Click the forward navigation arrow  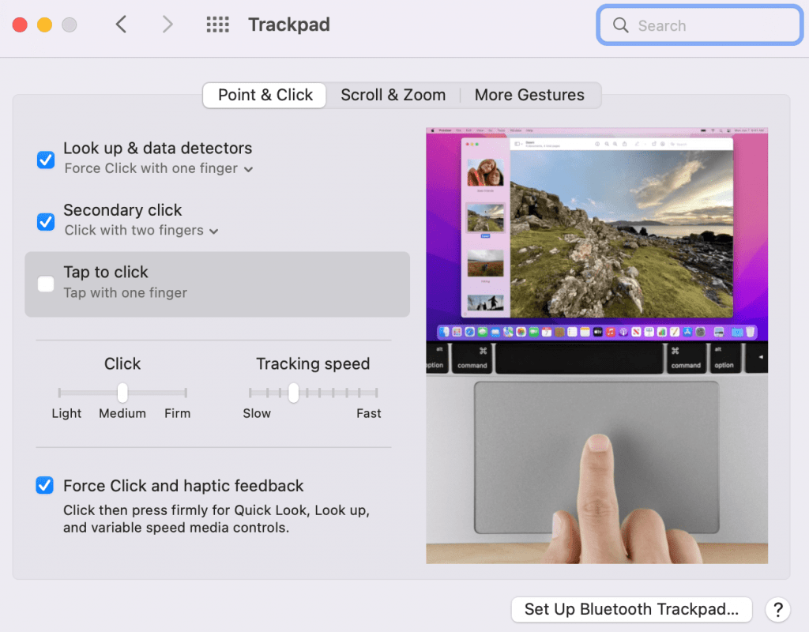[167, 24]
